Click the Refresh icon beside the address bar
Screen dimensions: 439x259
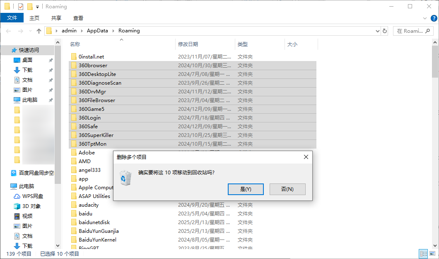tap(386, 30)
